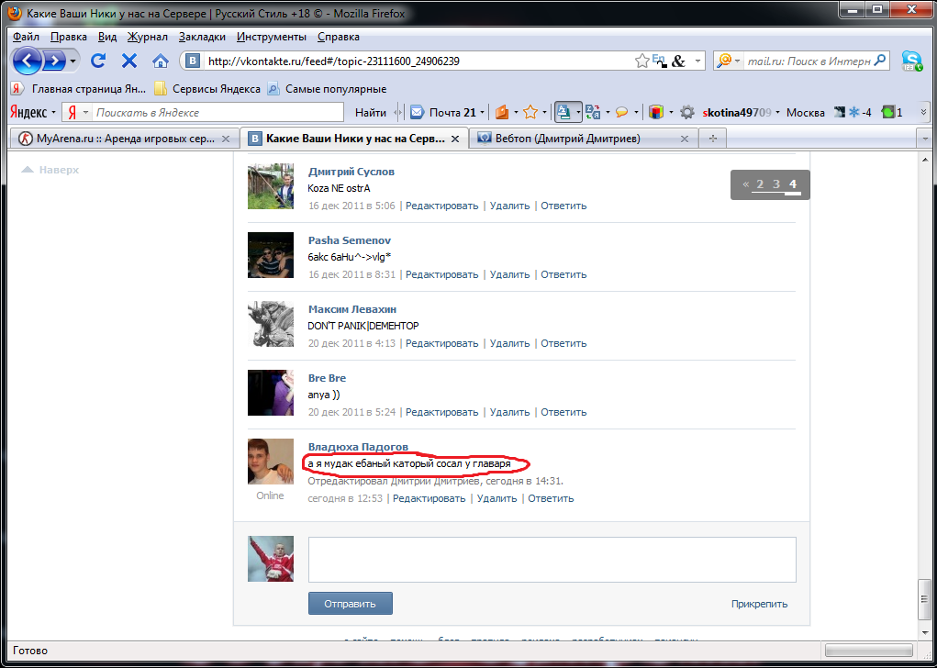Click the colorful cube toolbar icon
This screenshot has width=937, height=668.
pos(656,112)
